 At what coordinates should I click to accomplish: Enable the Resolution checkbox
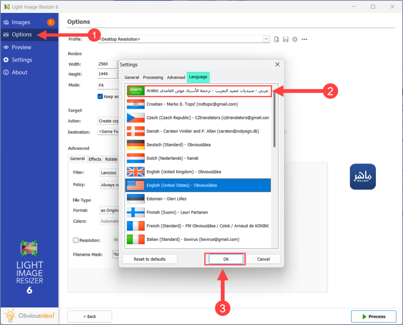(76, 240)
